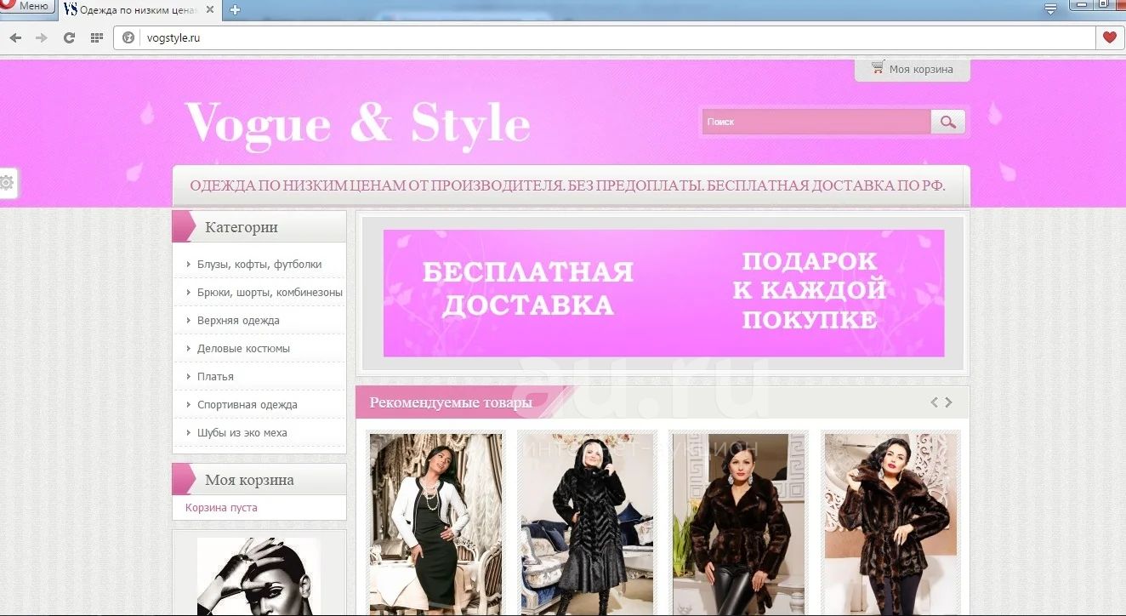This screenshot has width=1126, height=616.
Task: Open the rightmost brown belted fur coat product
Action: coord(890,523)
